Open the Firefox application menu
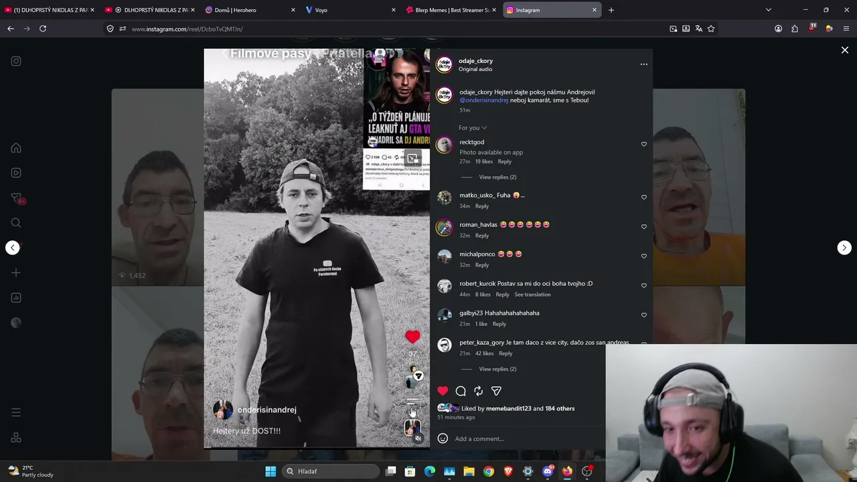The height and width of the screenshot is (482, 857). coord(846,29)
